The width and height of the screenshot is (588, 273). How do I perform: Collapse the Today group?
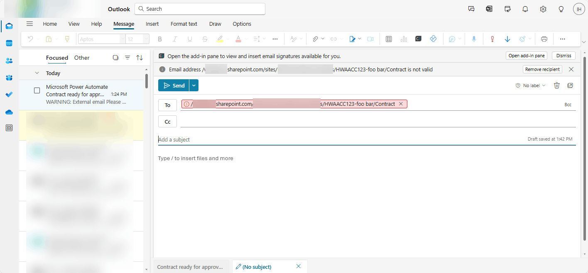[x=37, y=73]
